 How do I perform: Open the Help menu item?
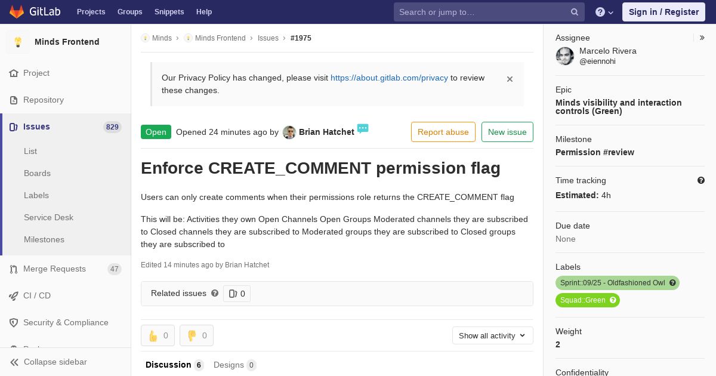204,12
